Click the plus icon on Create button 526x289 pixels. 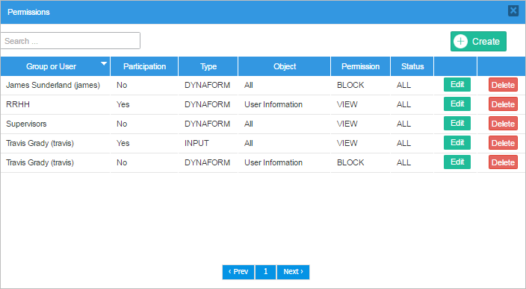click(460, 42)
